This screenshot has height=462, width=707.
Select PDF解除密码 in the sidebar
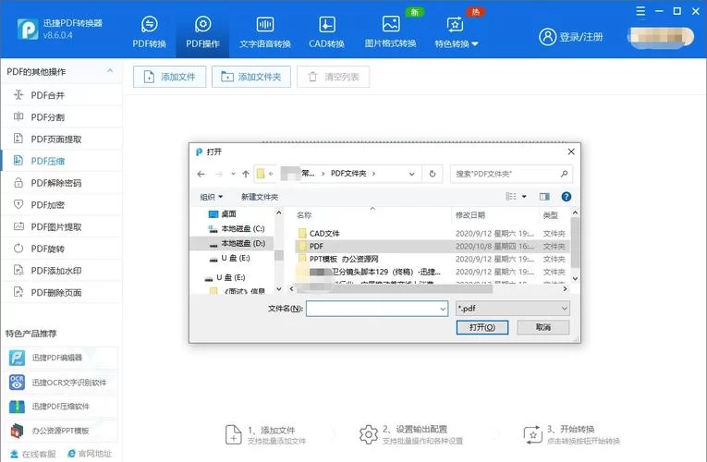point(62,183)
